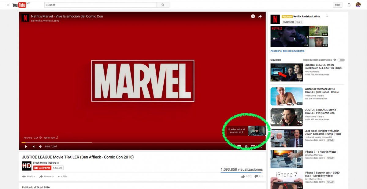Open the hamburger guide menu
The image size is (367, 189).
8,5
